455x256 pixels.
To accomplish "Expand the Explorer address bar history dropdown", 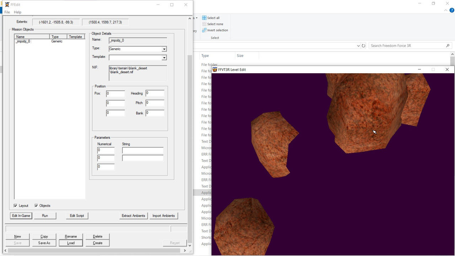I will (358, 46).
